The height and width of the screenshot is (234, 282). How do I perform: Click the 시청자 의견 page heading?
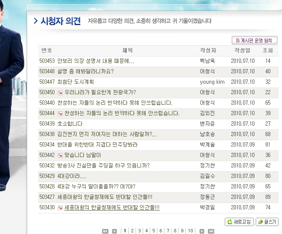60,21
